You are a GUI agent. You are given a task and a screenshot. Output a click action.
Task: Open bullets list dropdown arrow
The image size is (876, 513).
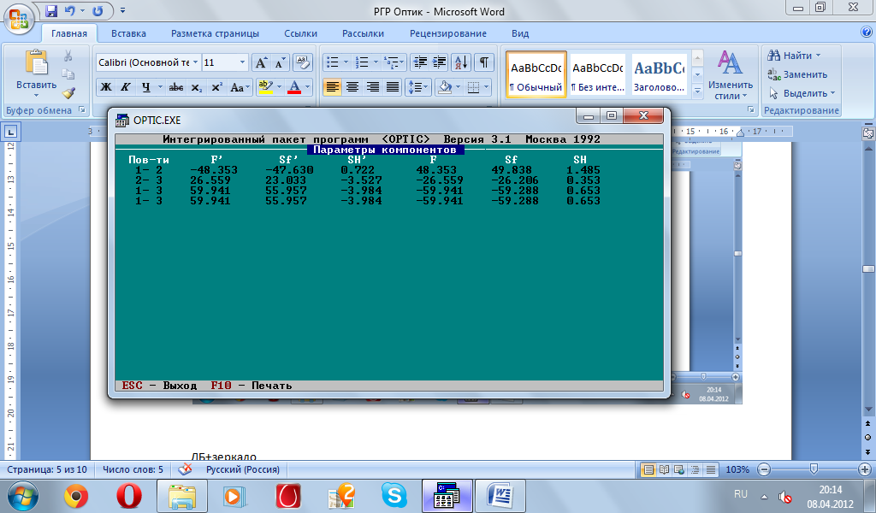tap(346, 62)
